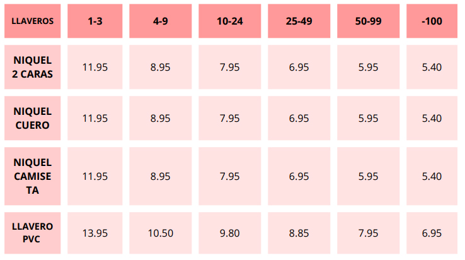Viewport: 465px width, 260px height.
Task: Click the 10-24 quantity column header
Action: click(230, 21)
